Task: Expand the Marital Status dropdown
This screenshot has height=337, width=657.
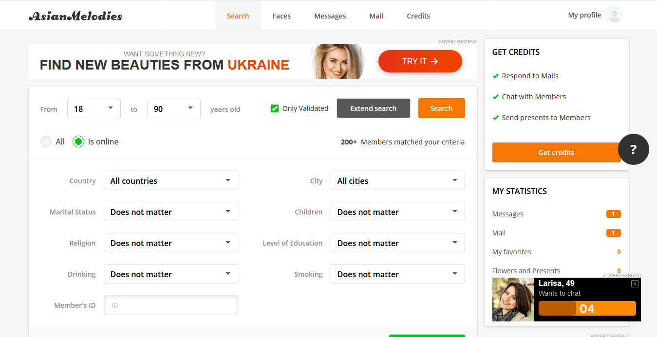Action: click(171, 212)
